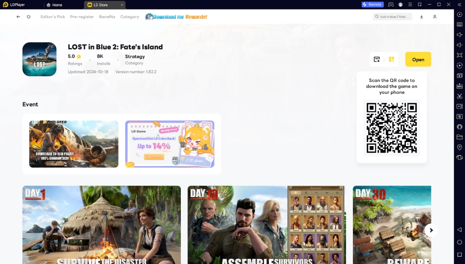Click the desktop shortcut icon beside Open
This screenshot has width=465, height=264.
(x=376, y=59)
